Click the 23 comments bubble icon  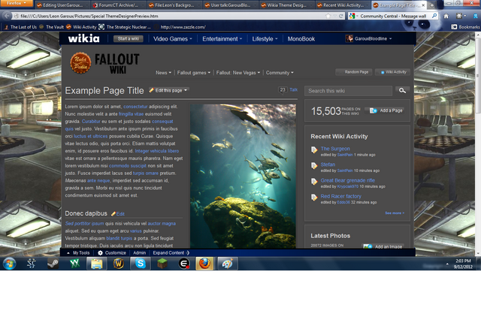pyautogui.click(x=283, y=90)
